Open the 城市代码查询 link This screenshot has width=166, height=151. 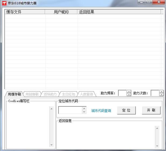point(101,111)
